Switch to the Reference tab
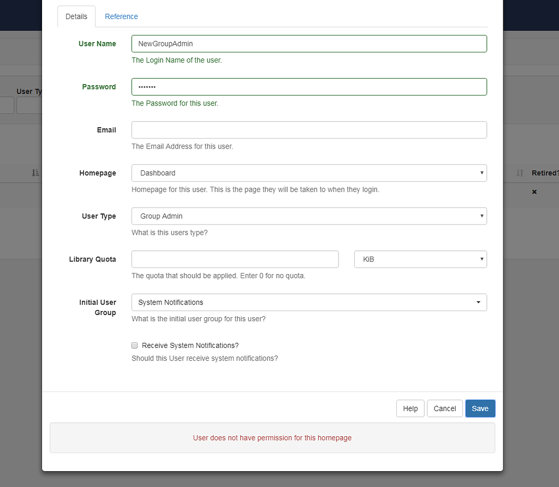 [x=121, y=16]
